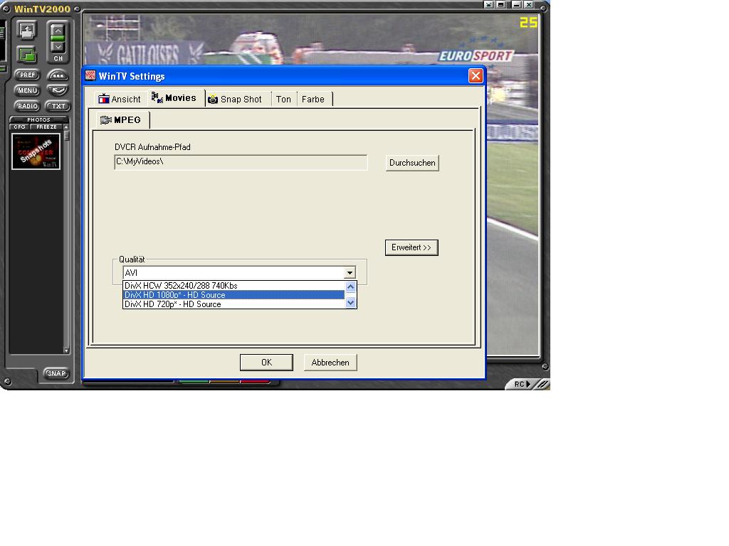Select DivX HCW 352x240/288 740Kbs option
The width and height of the screenshot is (729, 546).
tap(234, 286)
